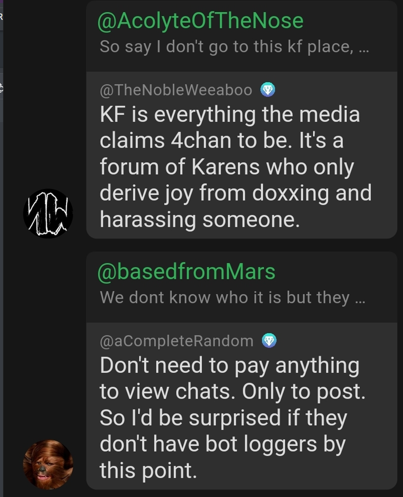Open the furry creature avatar picture

pyautogui.click(x=48, y=464)
